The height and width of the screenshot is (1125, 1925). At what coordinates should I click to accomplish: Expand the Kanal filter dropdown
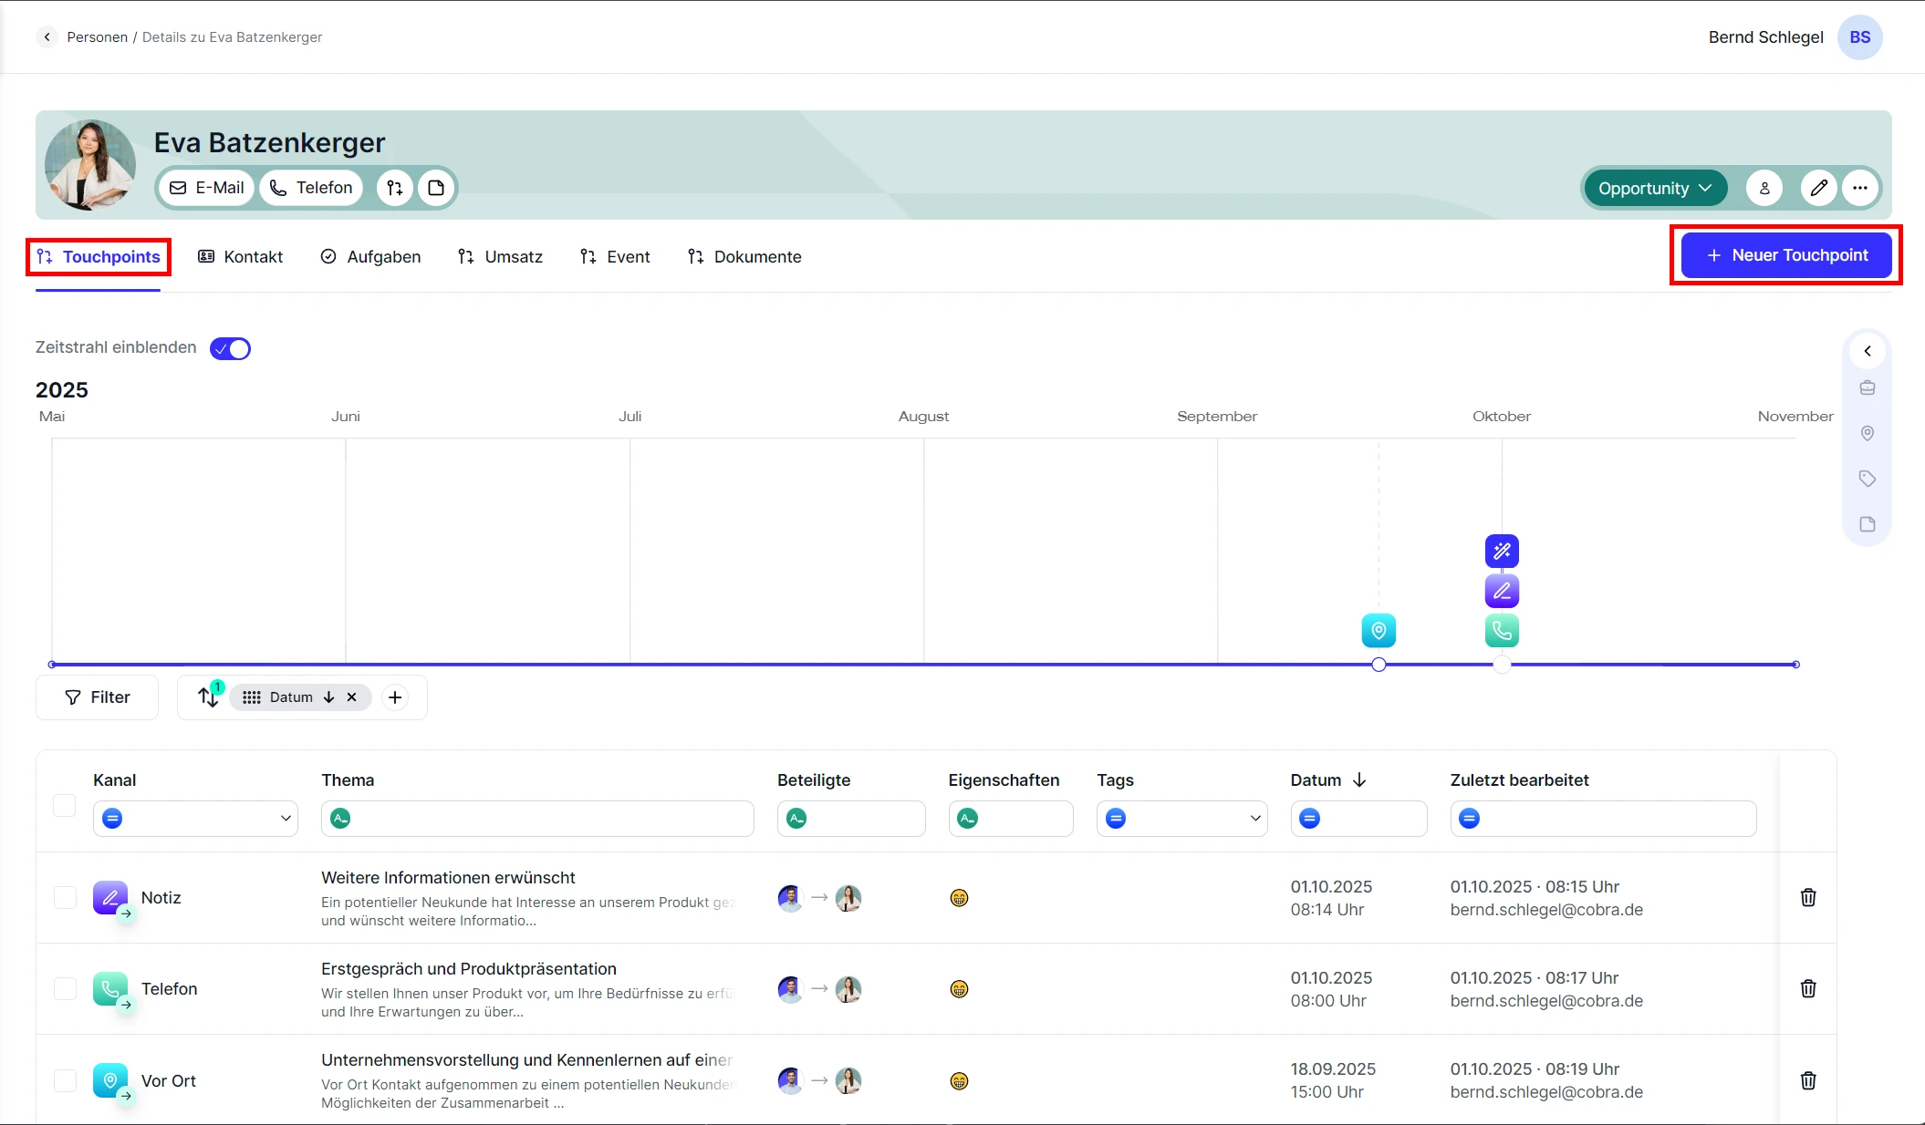tap(286, 819)
